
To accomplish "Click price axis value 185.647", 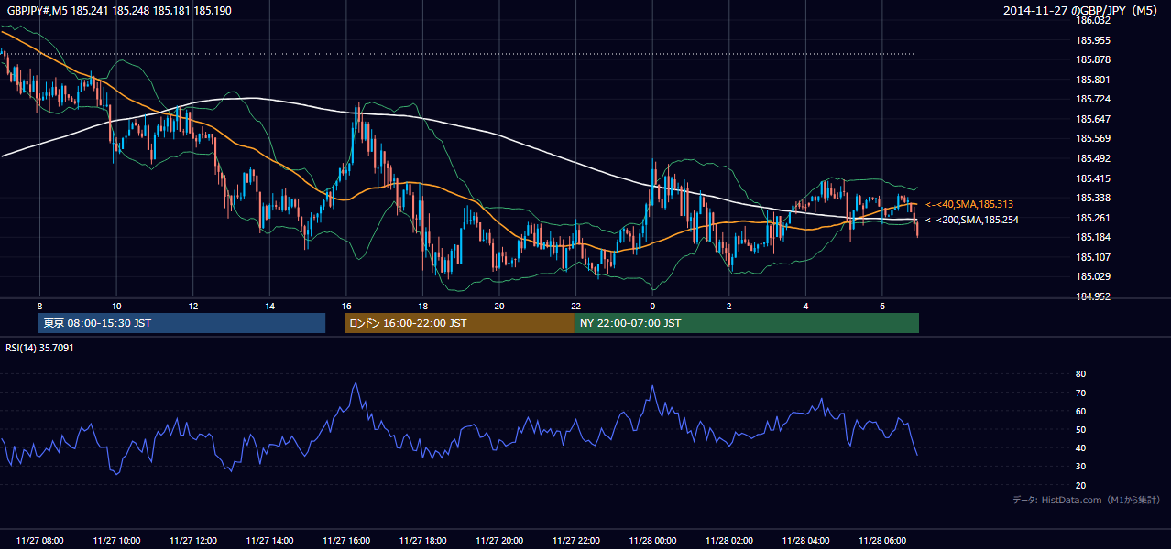I will tap(1092, 119).
